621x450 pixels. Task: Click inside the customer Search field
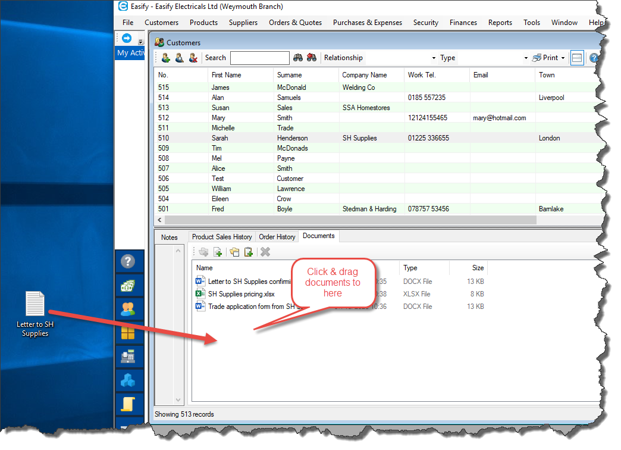[x=259, y=58]
